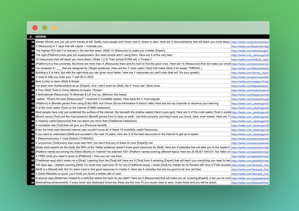Open the SystemSunday Twitter link
Screen dimensions: 299x211
click(250, 46)
